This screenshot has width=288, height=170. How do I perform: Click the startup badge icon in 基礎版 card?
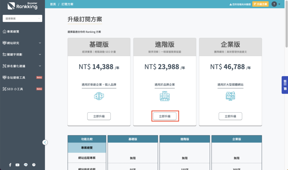[99, 96]
